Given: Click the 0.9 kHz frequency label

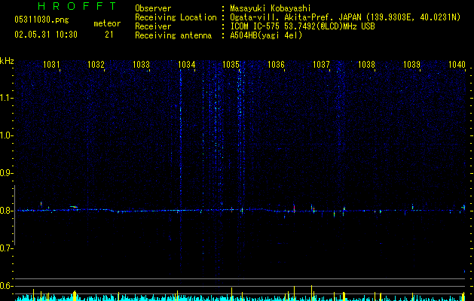Looking at the screenshot, I should (7, 173).
